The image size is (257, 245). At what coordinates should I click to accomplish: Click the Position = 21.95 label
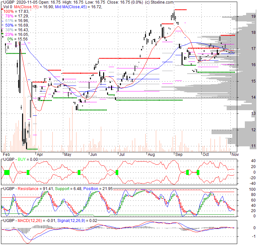(98, 189)
